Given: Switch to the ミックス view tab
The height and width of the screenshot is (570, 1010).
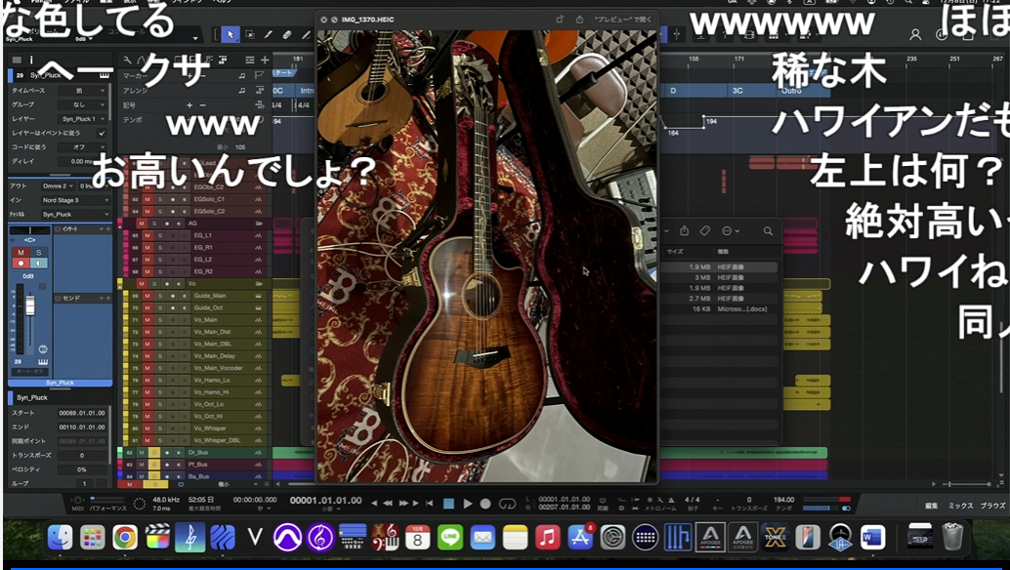Looking at the screenshot, I should click(x=961, y=506).
